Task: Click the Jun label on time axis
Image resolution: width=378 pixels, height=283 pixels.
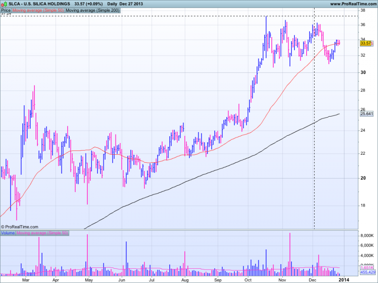Action: [x=122, y=280]
